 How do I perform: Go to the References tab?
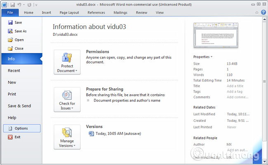pyautogui.click(x=96, y=12)
